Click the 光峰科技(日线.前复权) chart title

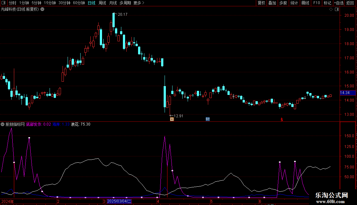[x=20, y=9]
